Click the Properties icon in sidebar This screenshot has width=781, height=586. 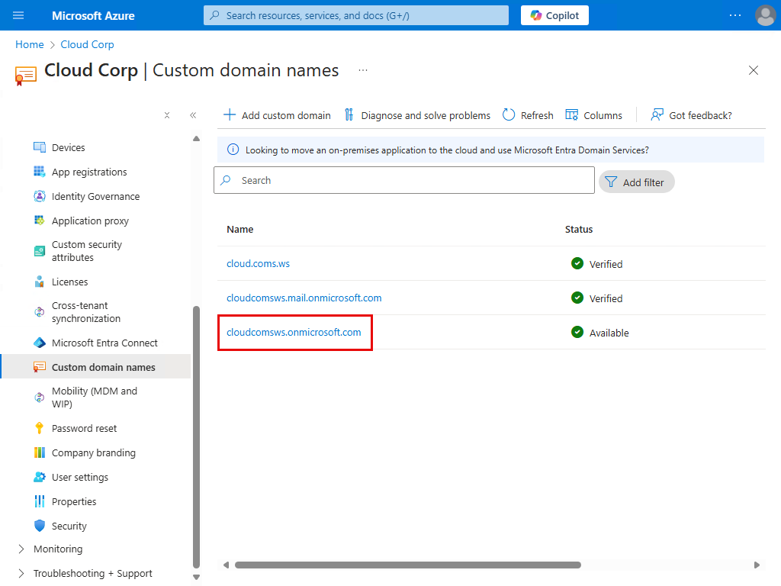40,501
